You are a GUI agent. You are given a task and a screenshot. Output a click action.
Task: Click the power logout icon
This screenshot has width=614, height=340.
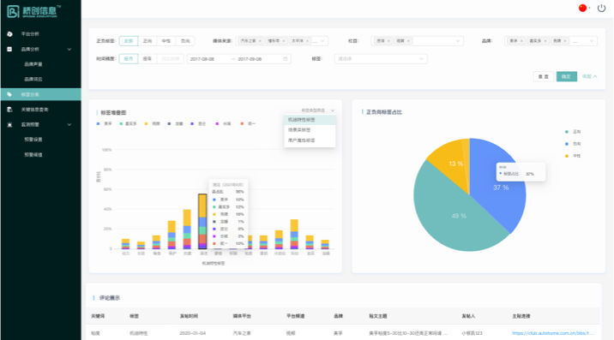[601, 9]
